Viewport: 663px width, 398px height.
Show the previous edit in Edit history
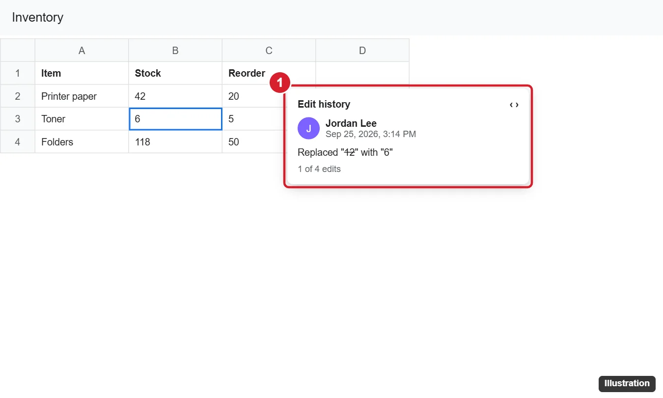tap(511, 105)
